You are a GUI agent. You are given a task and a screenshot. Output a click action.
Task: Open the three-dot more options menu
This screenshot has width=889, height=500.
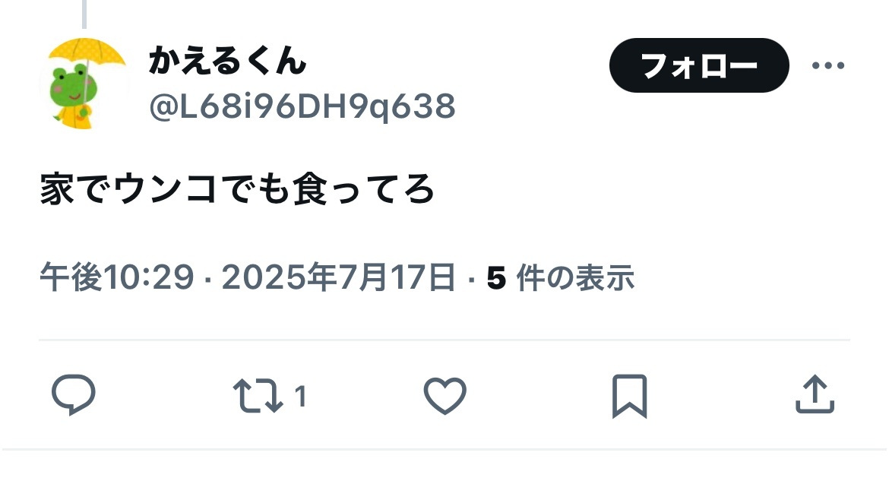click(828, 66)
